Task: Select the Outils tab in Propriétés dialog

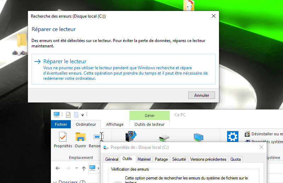Action: click(x=127, y=159)
